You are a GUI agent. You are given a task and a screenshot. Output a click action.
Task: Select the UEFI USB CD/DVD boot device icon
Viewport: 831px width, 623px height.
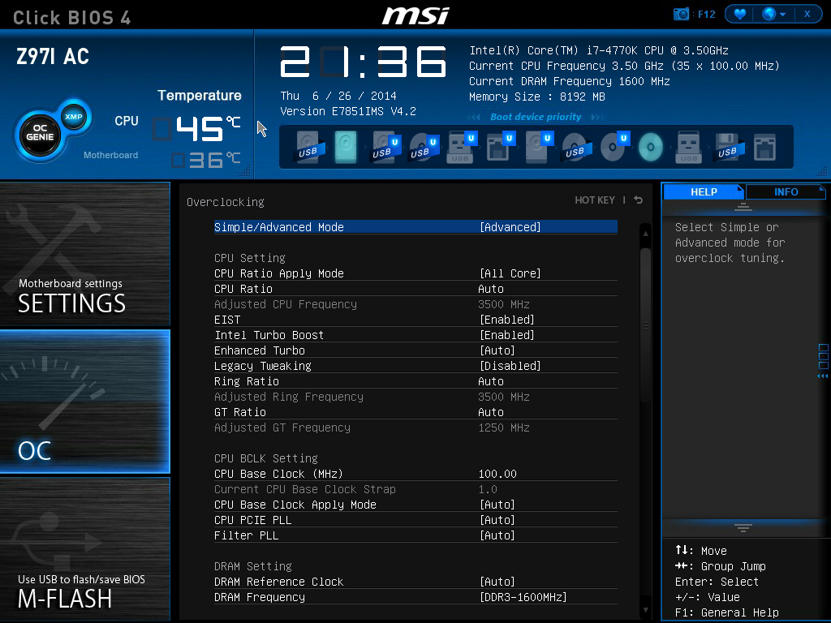[x=424, y=148]
